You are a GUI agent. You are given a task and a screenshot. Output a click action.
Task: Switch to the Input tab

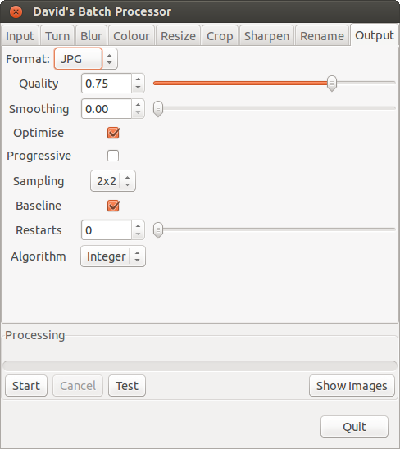click(x=20, y=36)
